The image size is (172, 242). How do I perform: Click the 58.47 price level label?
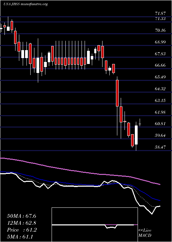coord(160,147)
